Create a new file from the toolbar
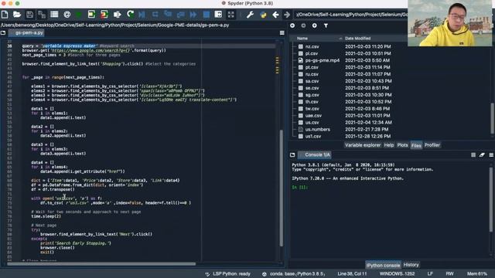Viewport: 495px width, 278px height. 5,15
